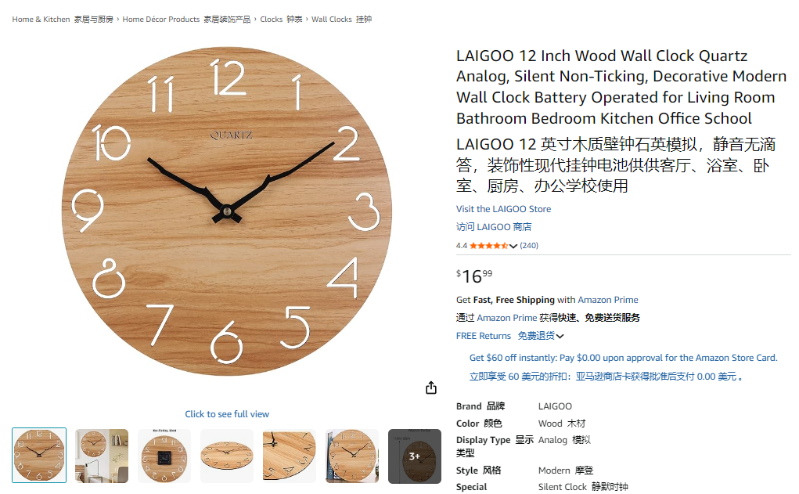Click Get $60 off Store Card offer
Image resolution: width=799 pixels, height=494 pixels.
623,358
